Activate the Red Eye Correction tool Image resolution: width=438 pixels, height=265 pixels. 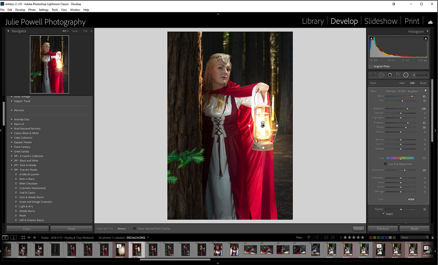pos(390,75)
